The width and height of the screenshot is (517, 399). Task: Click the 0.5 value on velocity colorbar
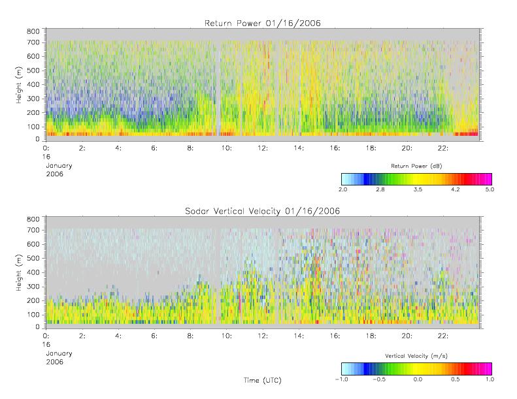point(456,379)
